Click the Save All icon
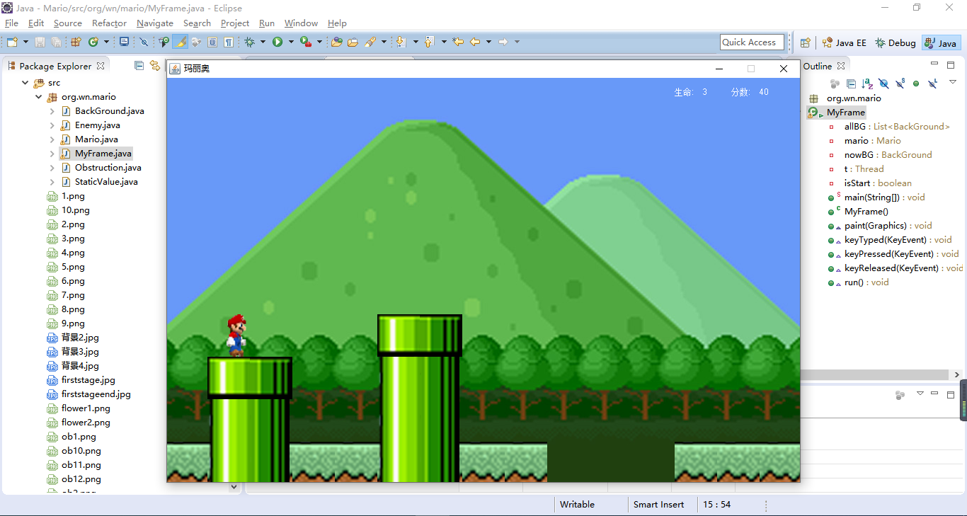967x516 pixels. (x=56, y=42)
